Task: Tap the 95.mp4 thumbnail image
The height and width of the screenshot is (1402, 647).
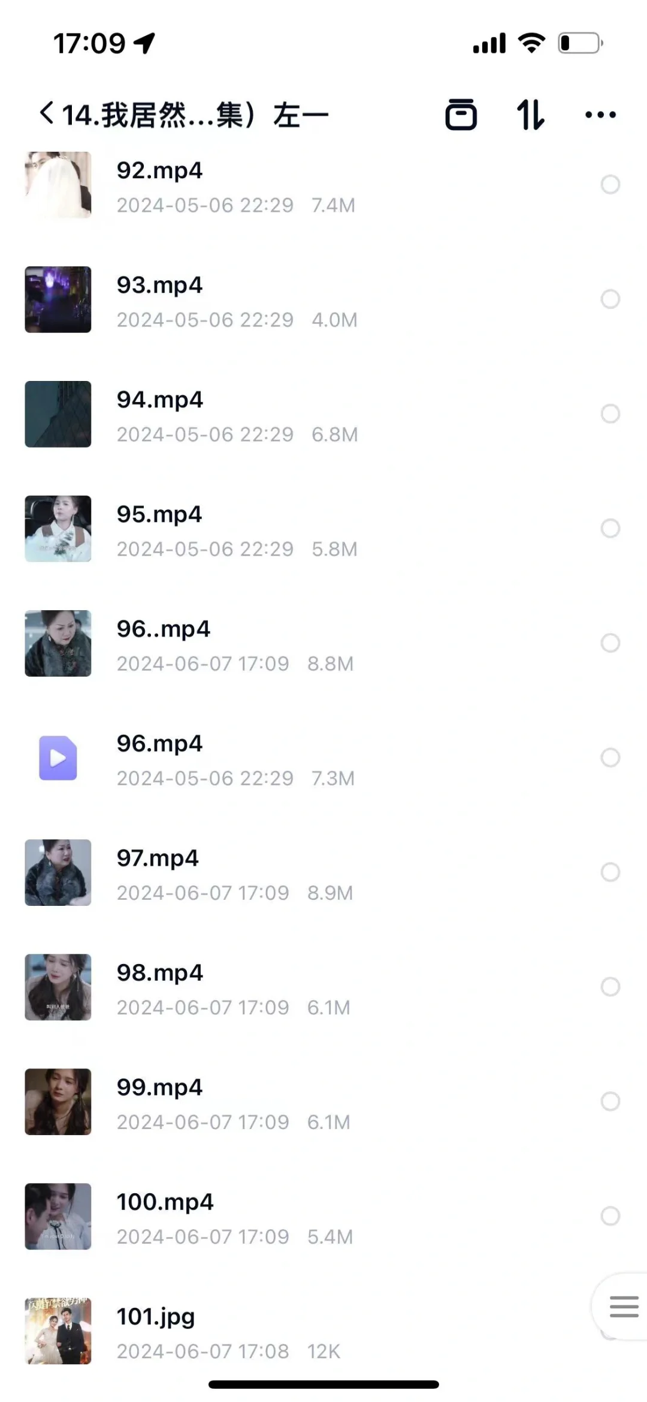Action: tap(58, 529)
